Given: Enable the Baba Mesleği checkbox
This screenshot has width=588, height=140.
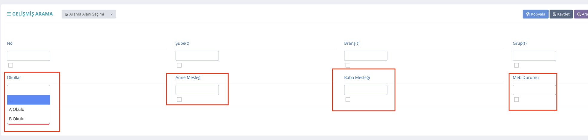Looking at the screenshot, I should pyautogui.click(x=348, y=99).
